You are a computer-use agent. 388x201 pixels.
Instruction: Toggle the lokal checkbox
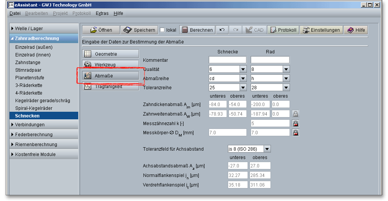(162, 30)
